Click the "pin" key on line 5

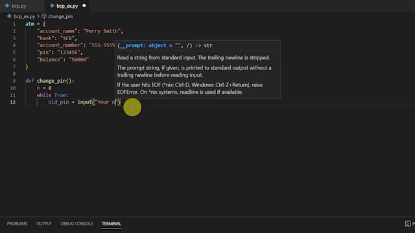point(44,52)
